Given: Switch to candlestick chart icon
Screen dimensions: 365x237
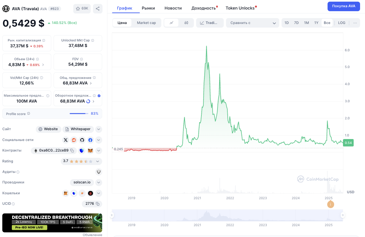Looking at the screenshot, I should pos(186,23).
